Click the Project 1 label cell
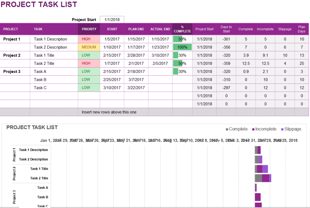 click(12, 39)
